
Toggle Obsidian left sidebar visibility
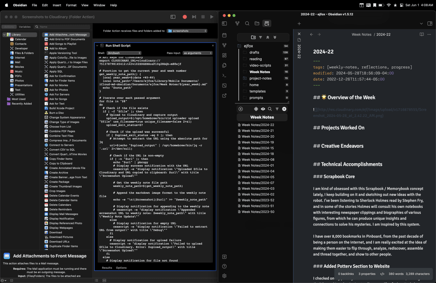(x=224, y=23)
